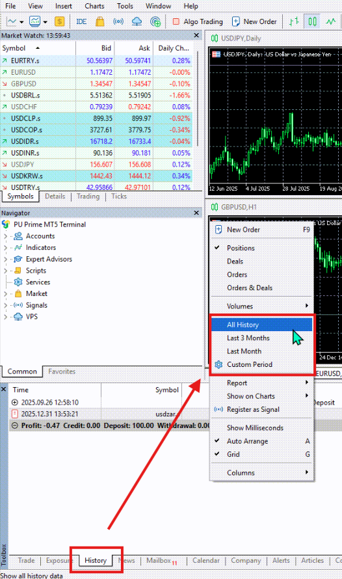Screen dimensions: 342x579
Task: Expand Signals node in Navigator
Action: click(5, 305)
